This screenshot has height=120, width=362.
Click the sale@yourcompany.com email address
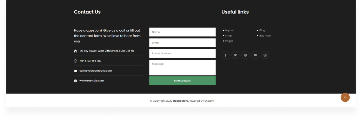pyautogui.click(x=96, y=71)
